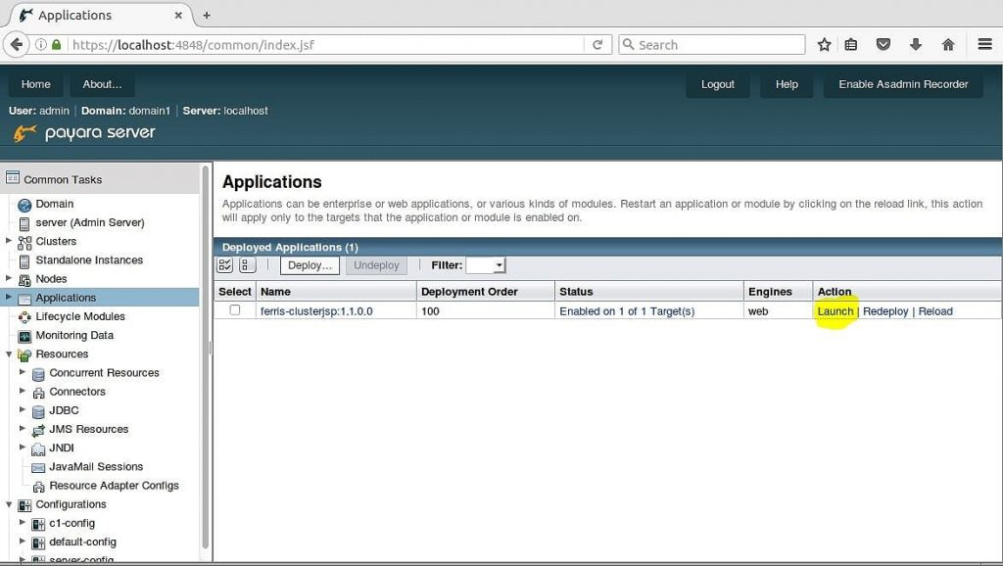Viewport: 1003px width, 566px height.
Task: Open c1-config in the tree
Action: pyautogui.click(x=72, y=523)
